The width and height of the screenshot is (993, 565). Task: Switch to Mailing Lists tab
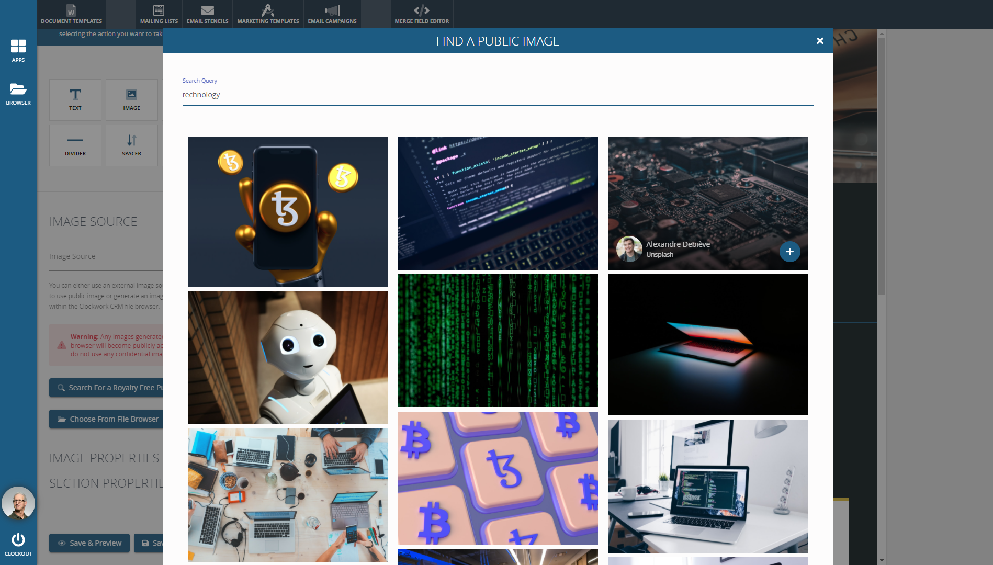coord(159,14)
